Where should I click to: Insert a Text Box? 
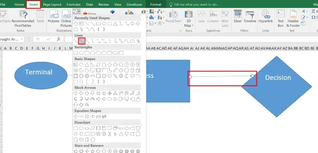[x=281, y=18]
